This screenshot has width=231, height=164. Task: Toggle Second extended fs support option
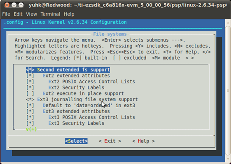coord(68,70)
